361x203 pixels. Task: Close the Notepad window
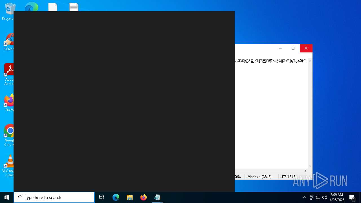[306, 48]
